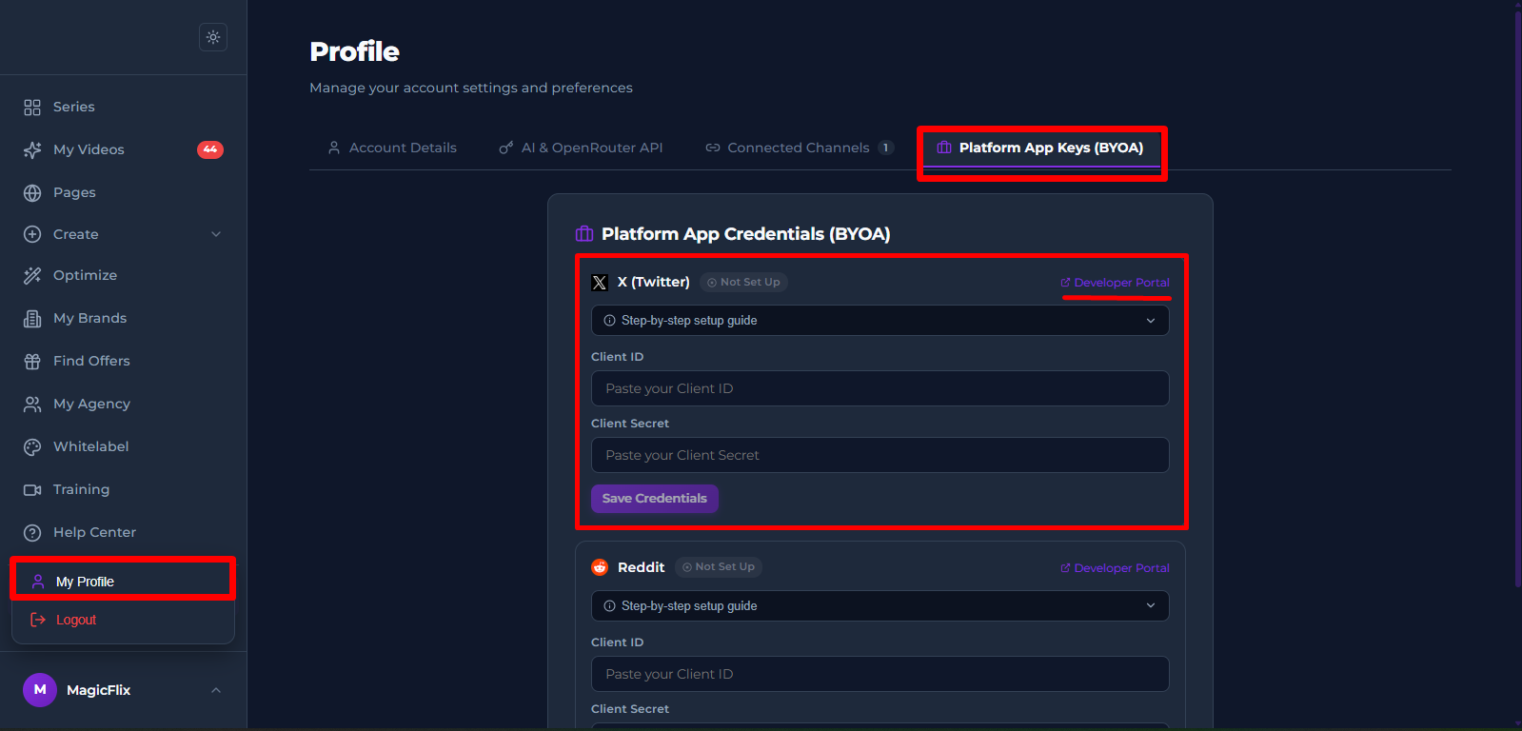Click the Profile page heading
Image resolution: width=1522 pixels, height=731 pixels.
[x=355, y=51]
